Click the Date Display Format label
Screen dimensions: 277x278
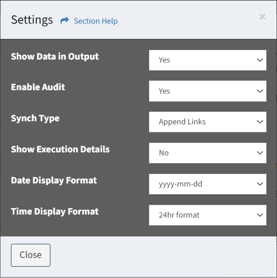[x=54, y=180]
